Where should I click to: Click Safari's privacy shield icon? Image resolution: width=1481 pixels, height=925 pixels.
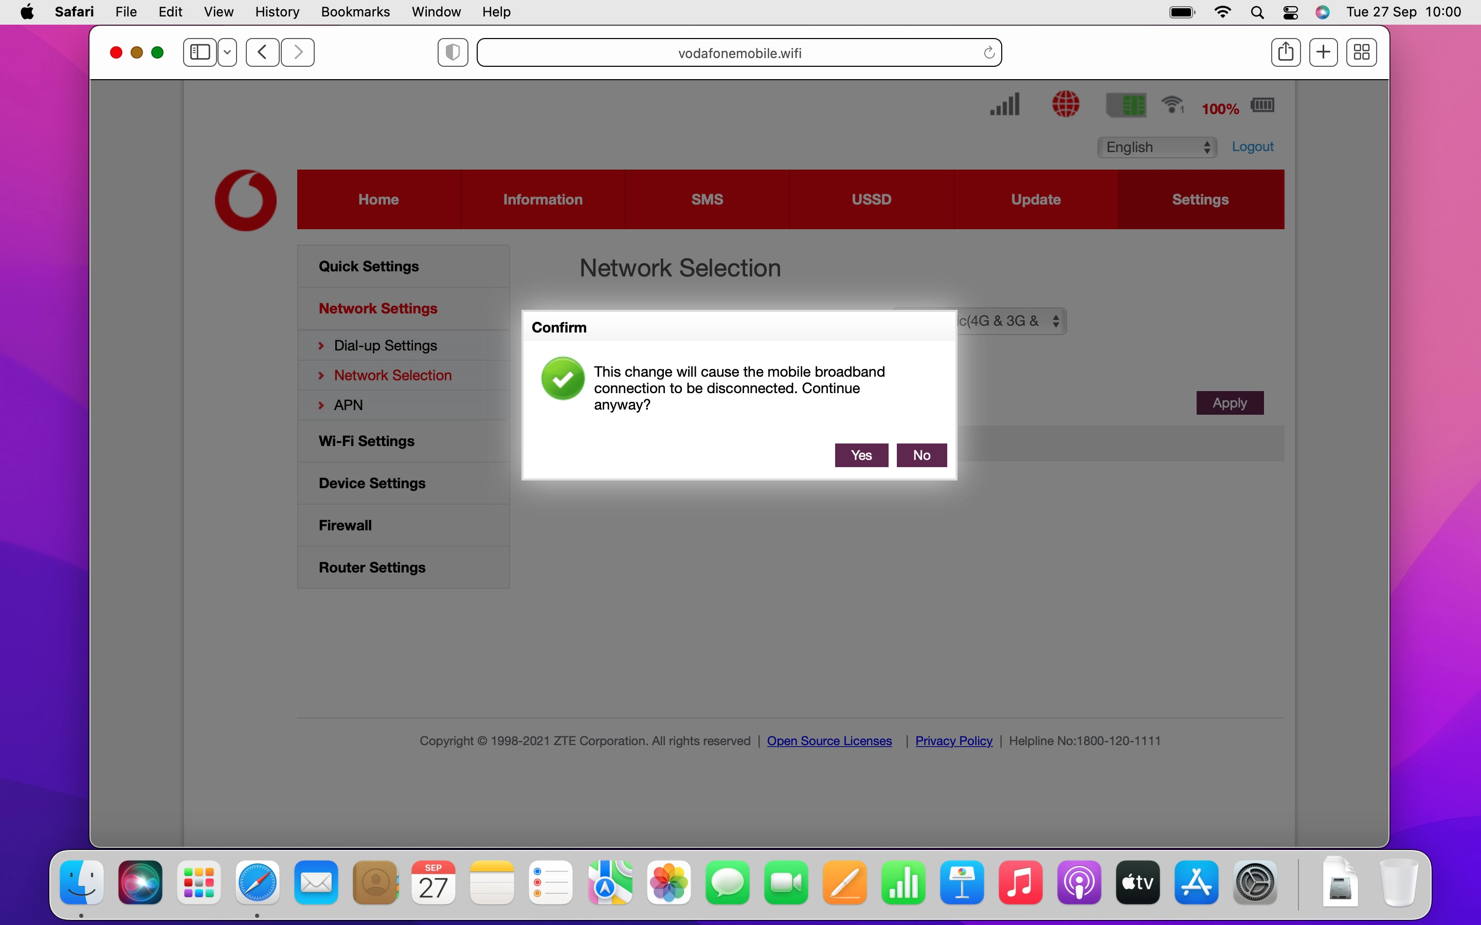[453, 52]
